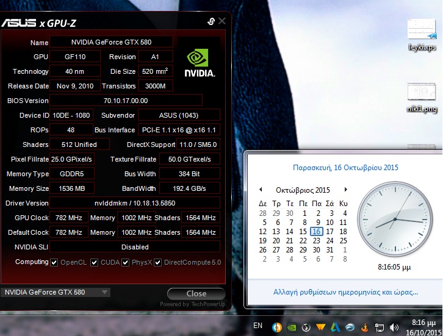Toggle the PhysX checkbox

tap(126, 263)
